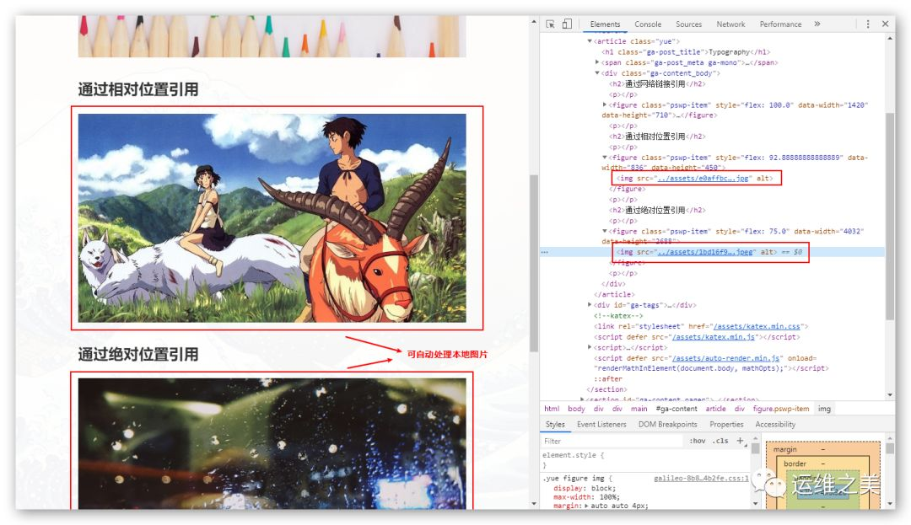Open the Performance tab
Screen dimensions: 911x525
click(x=780, y=24)
